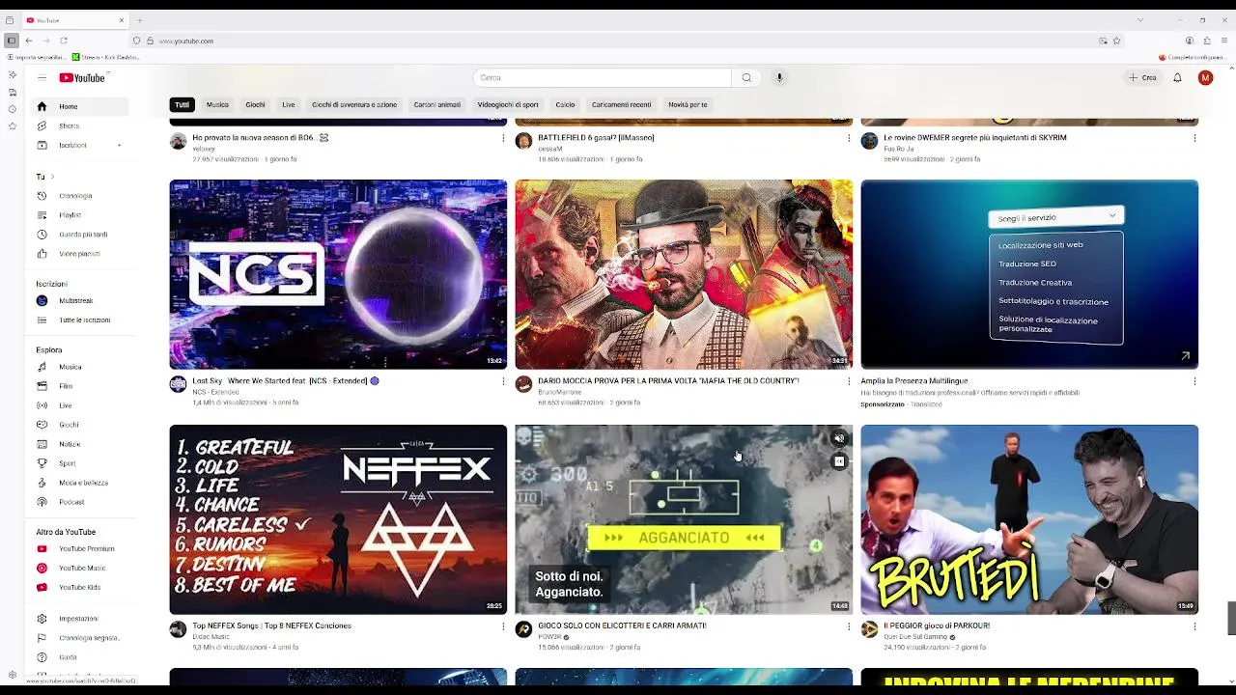Open options for Le rovine DWEMER video
1236x695 pixels.
[1194, 138]
